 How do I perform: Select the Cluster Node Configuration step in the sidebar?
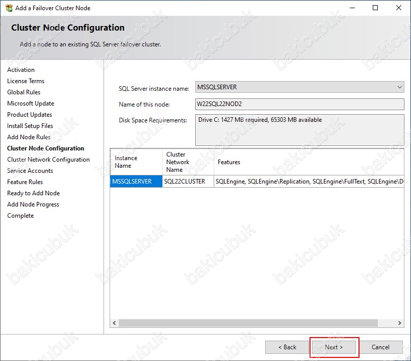[x=45, y=148]
